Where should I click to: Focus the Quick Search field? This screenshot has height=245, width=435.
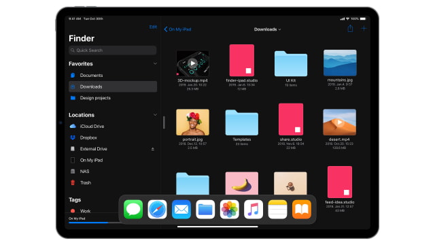[x=113, y=50]
